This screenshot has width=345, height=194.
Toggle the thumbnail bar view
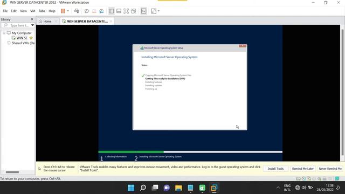point(119,11)
